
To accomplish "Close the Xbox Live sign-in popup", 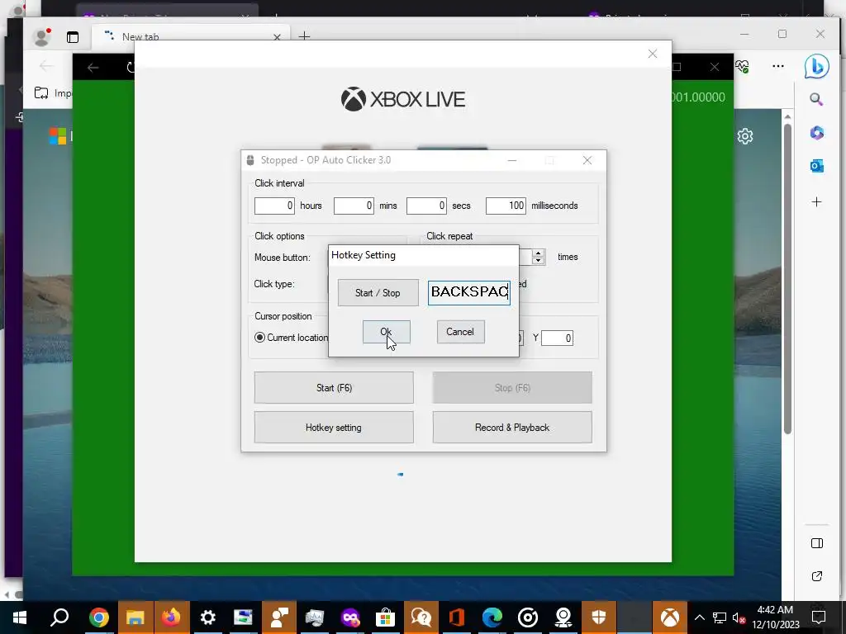I will (653, 54).
